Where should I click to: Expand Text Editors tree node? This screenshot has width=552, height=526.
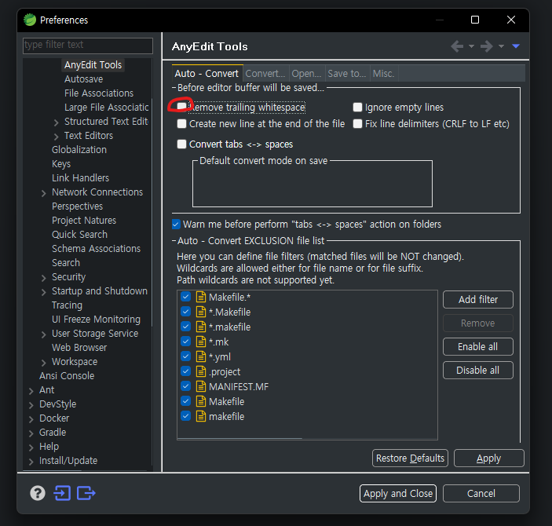(x=56, y=137)
